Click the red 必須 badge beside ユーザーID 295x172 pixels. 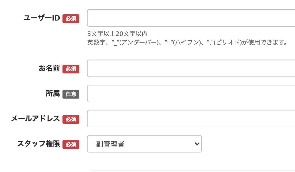click(71, 19)
